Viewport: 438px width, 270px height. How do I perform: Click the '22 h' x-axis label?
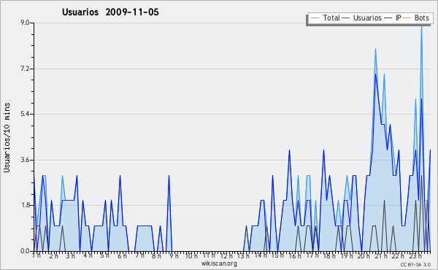(x=398, y=255)
